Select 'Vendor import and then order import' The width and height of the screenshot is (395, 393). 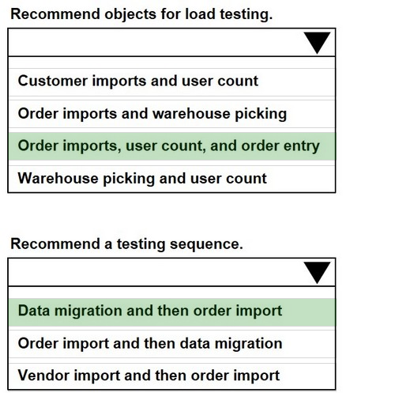coord(171,376)
